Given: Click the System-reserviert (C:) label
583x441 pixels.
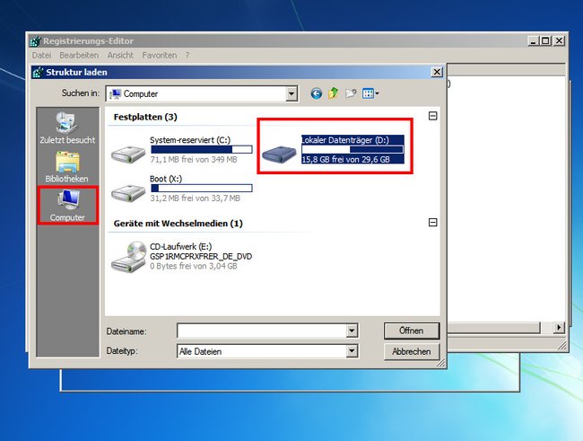Looking at the screenshot, I should point(190,140).
